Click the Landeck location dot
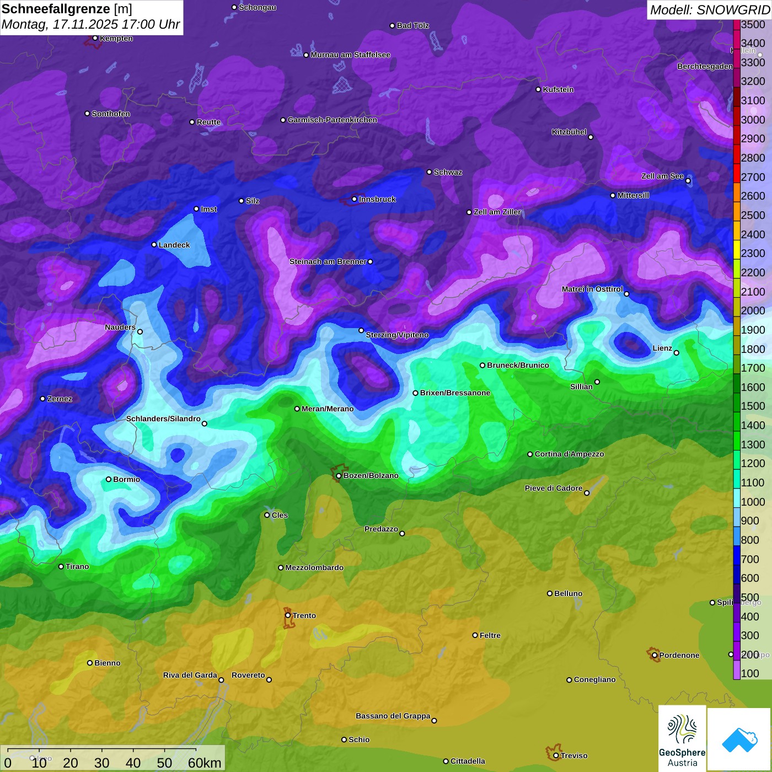The width and height of the screenshot is (772, 772). [154, 245]
